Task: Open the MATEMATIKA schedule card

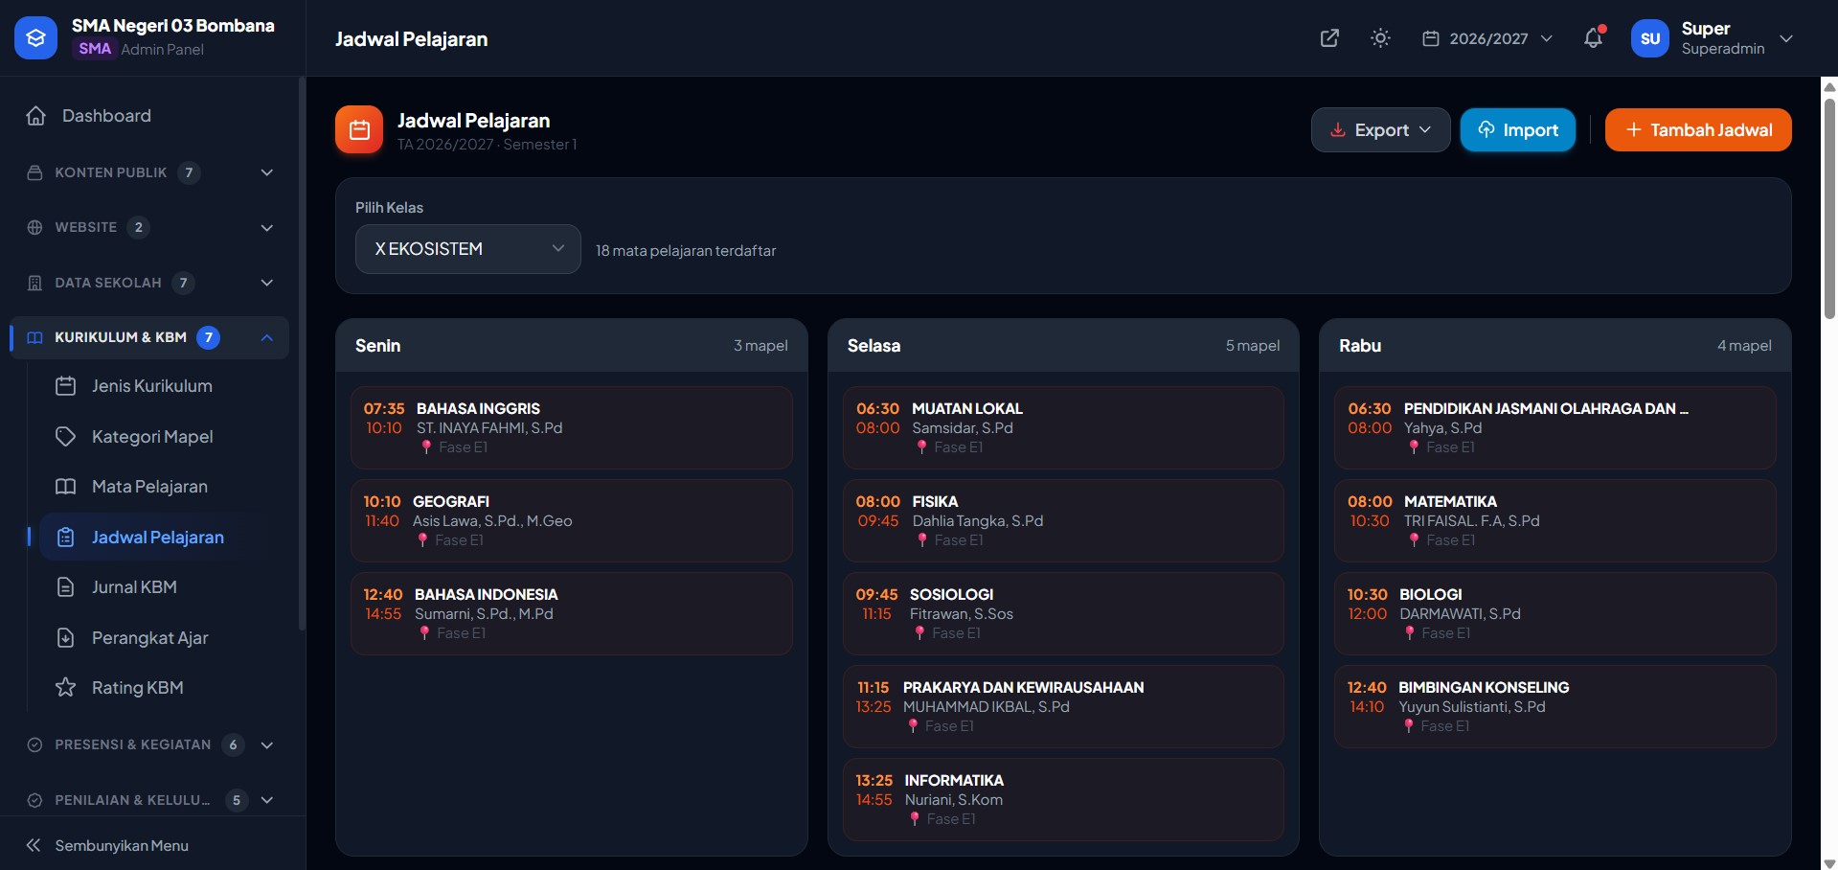Action: click(x=1555, y=520)
